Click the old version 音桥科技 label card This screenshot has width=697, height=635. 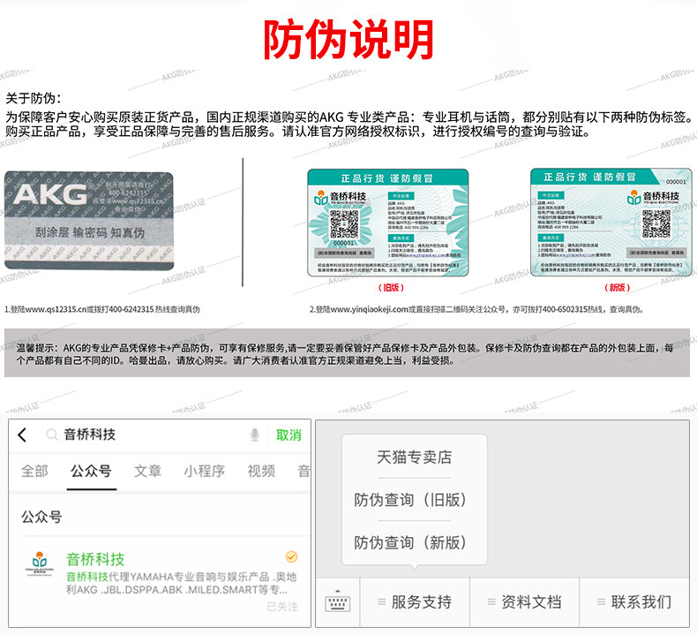tap(388, 223)
